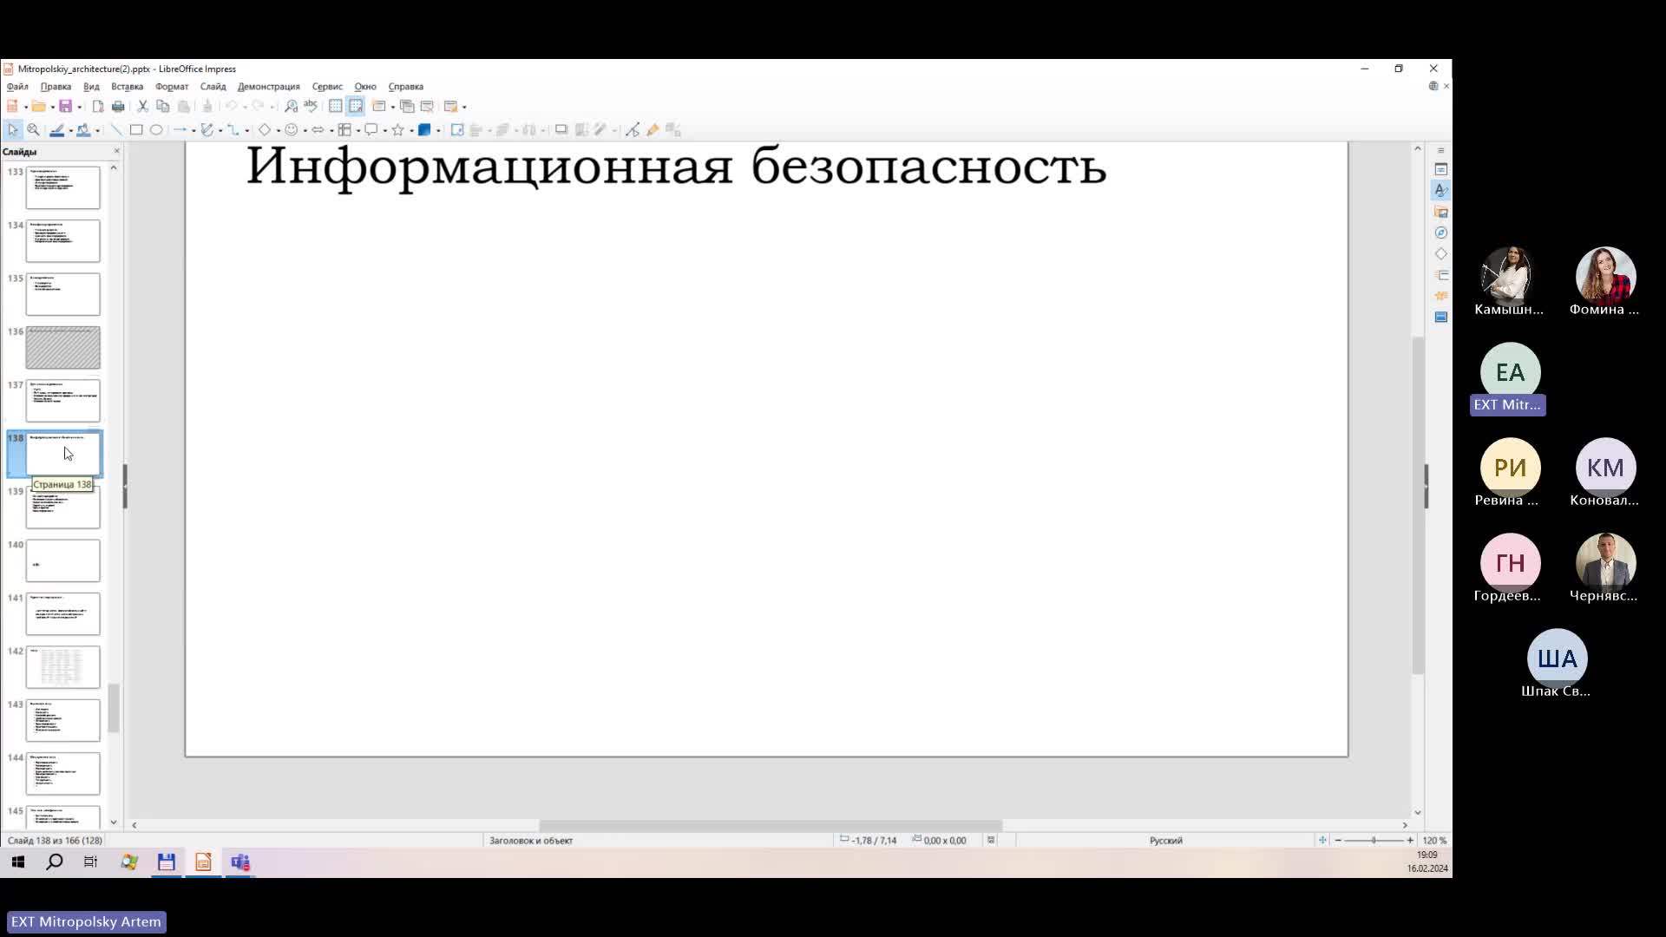Expand the Symbol Shapes dropdown arrow
1666x937 pixels.
pyautogui.click(x=305, y=131)
